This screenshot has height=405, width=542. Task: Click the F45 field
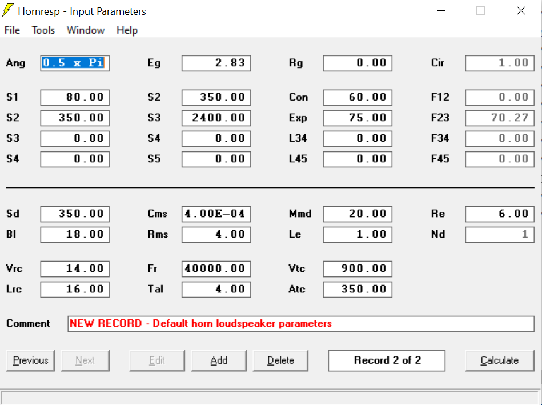500,159
